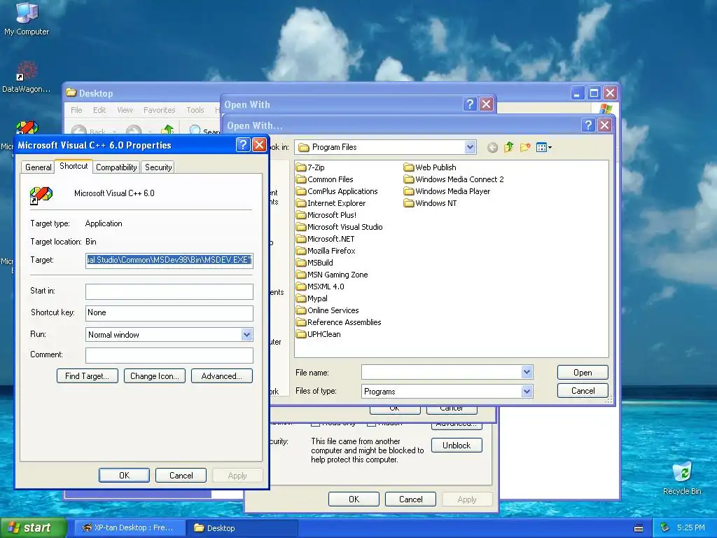Open the Start menu
717x538 pixels.
click(x=33, y=528)
